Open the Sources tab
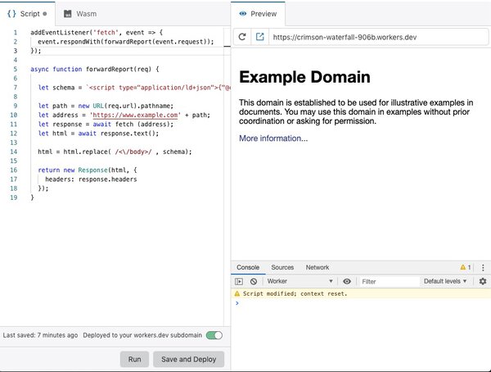491x372 pixels. [282, 268]
